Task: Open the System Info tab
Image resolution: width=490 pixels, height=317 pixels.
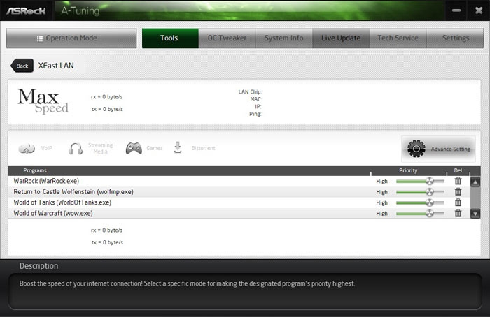Action: [284, 38]
